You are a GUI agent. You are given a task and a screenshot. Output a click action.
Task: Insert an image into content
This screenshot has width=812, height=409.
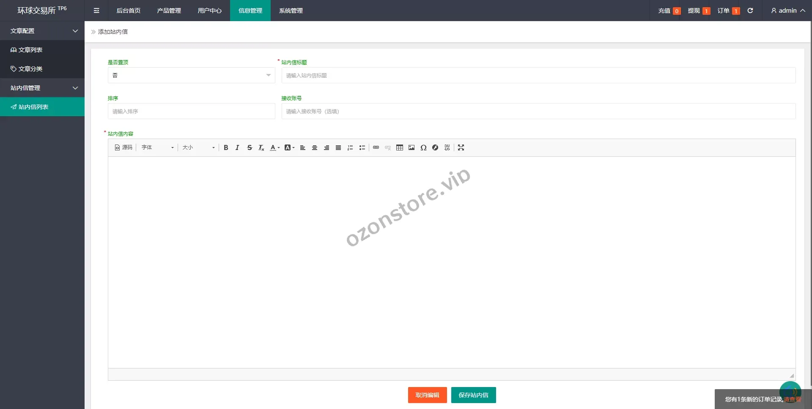point(411,147)
